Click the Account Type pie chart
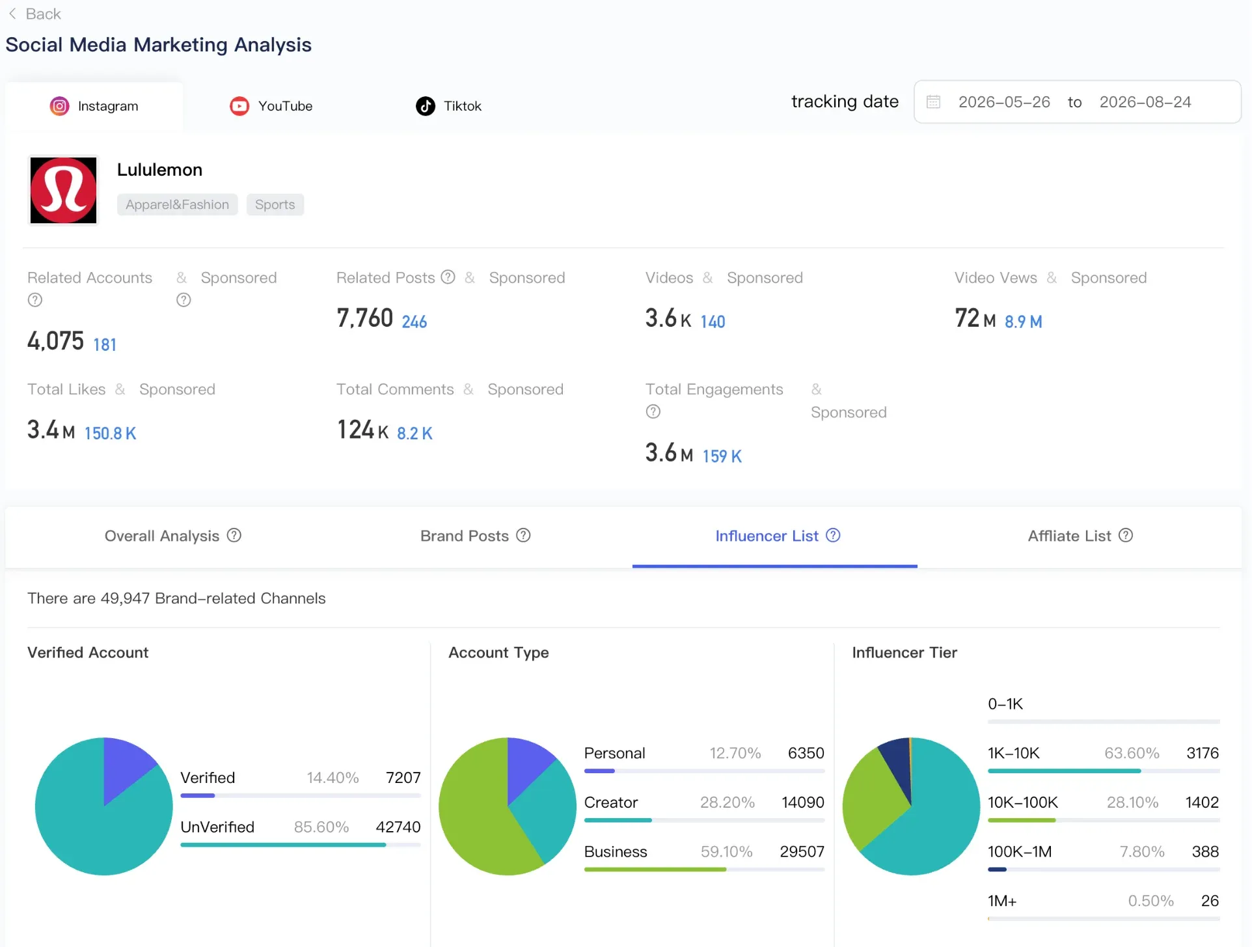1252x947 pixels. pyautogui.click(x=508, y=806)
